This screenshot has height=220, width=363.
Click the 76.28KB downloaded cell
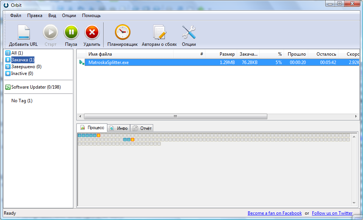pos(250,62)
